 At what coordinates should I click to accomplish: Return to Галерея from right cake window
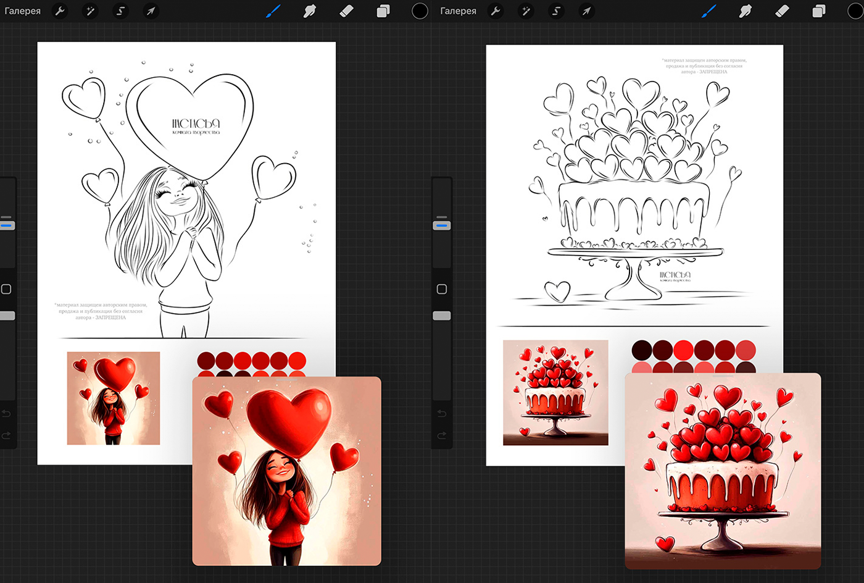click(x=458, y=11)
